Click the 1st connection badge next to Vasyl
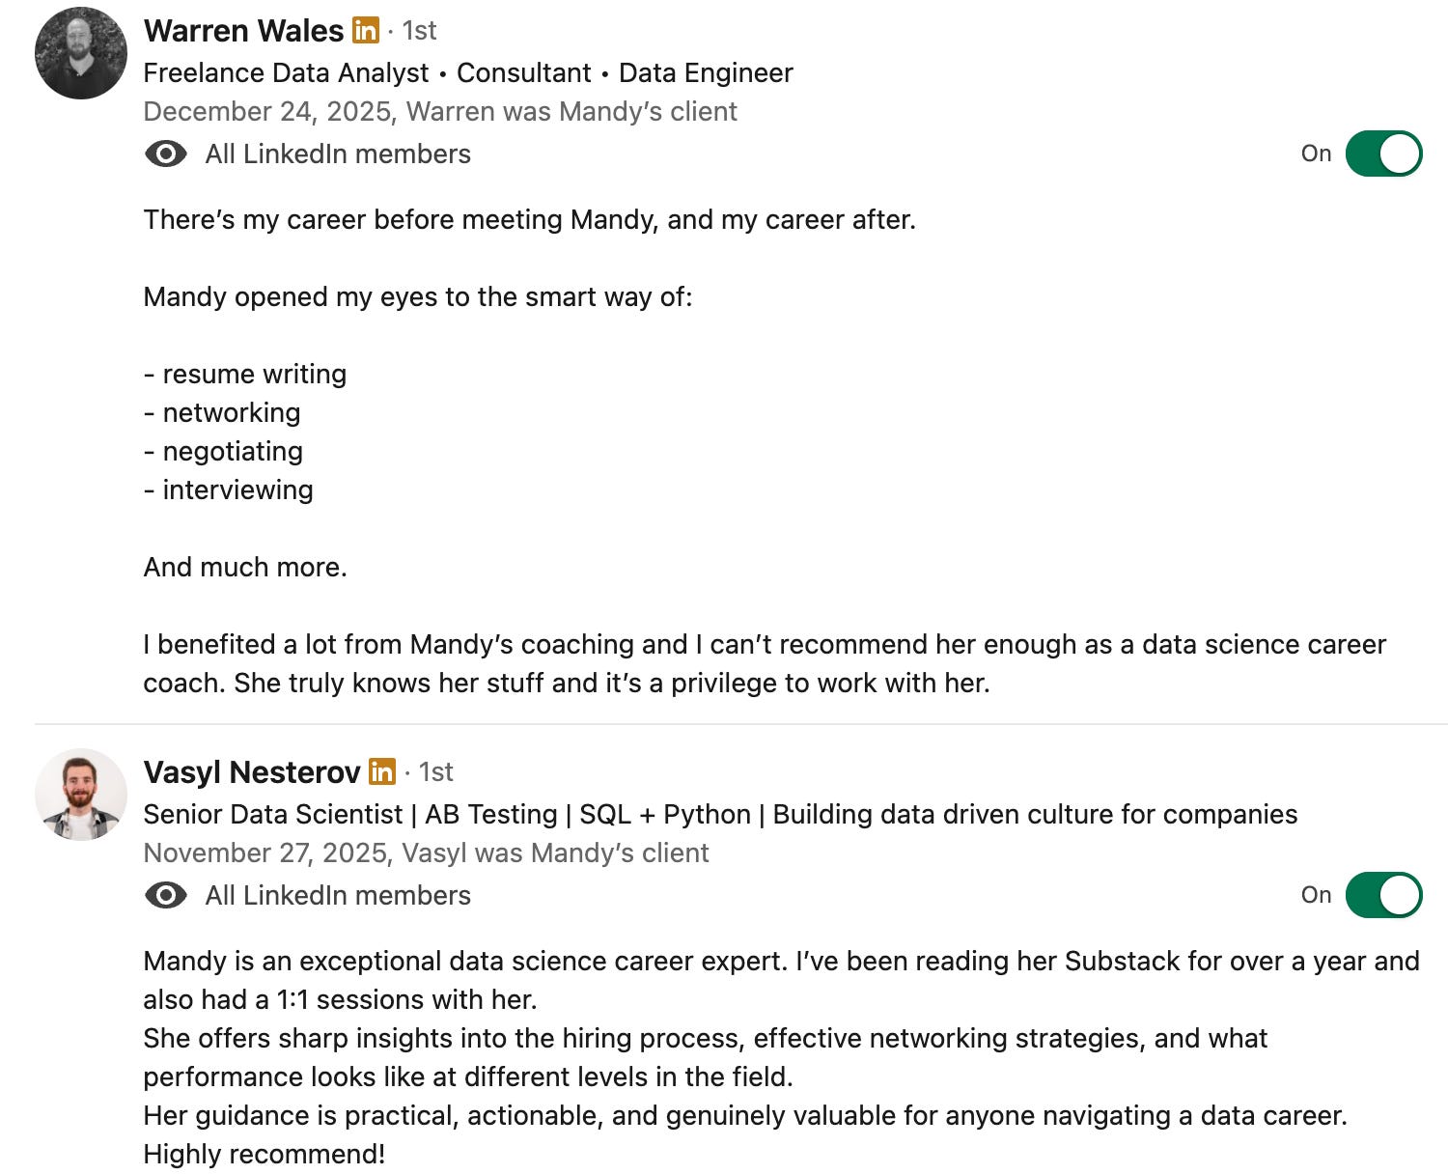This screenshot has width=1448, height=1174. point(435,771)
